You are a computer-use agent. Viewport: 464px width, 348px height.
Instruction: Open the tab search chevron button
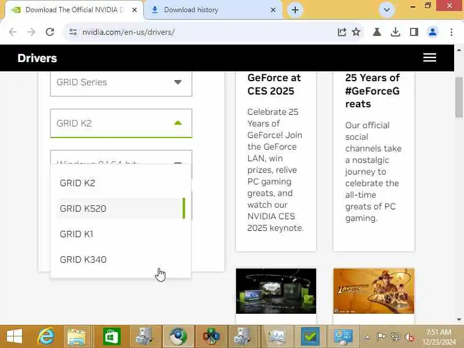pos(386,10)
